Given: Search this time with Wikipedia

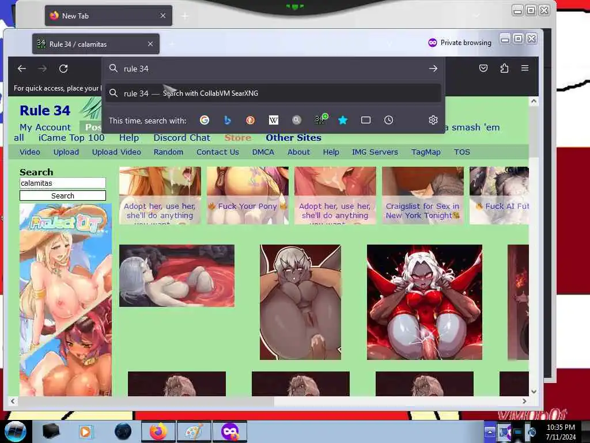Looking at the screenshot, I should pos(274,120).
